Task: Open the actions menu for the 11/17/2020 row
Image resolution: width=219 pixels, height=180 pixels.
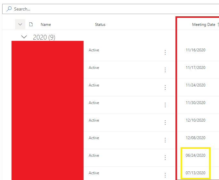Action: (165, 70)
